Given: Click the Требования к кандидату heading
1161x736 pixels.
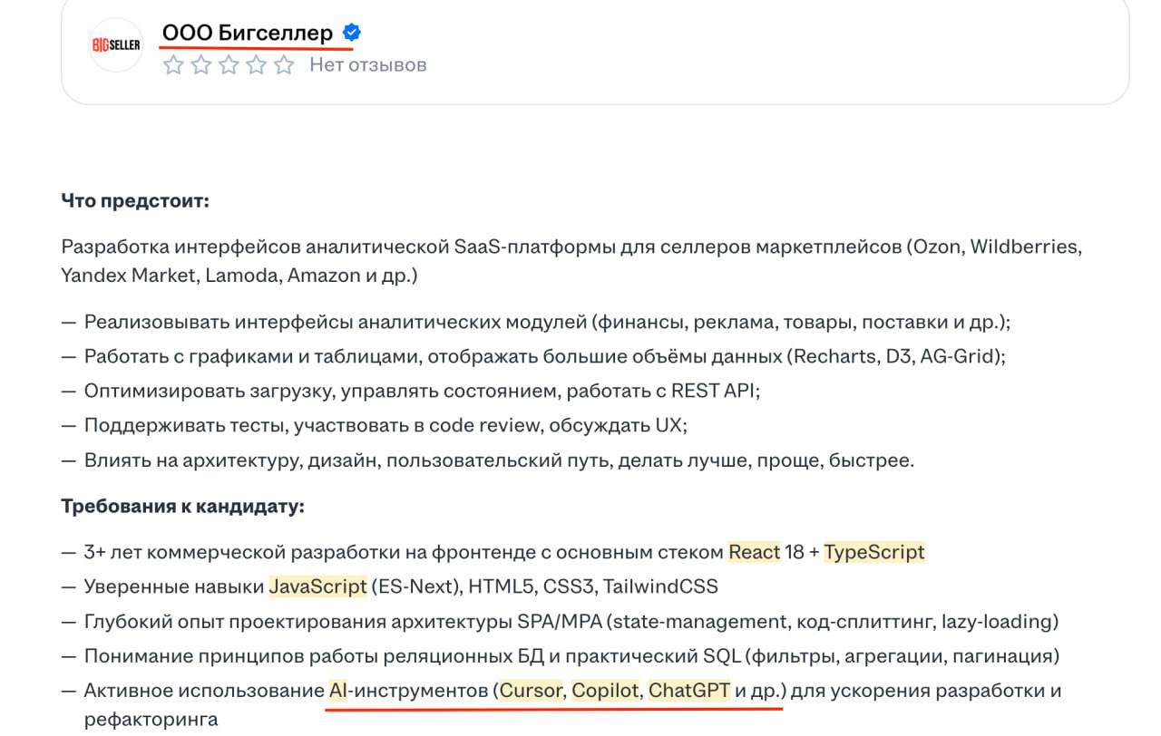Looking at the screenshot, I should pyautogui.click(x=182, y=506).
